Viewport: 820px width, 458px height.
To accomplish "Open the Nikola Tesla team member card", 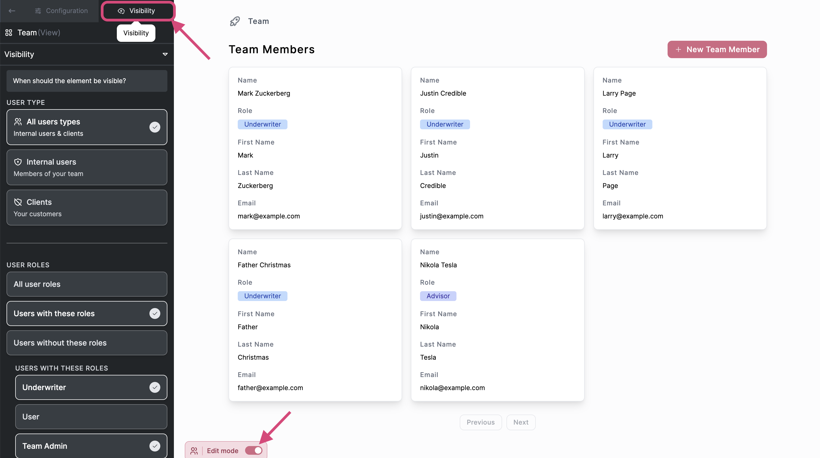I will (497, 320).
